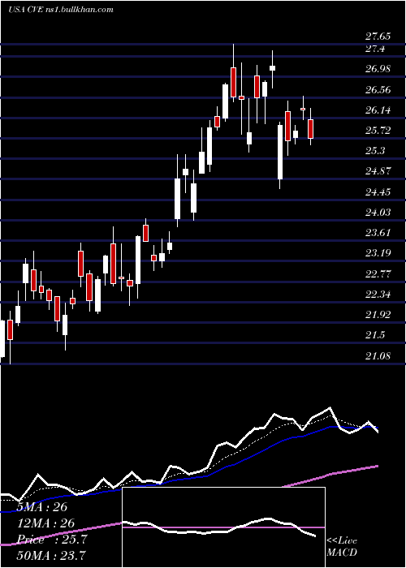Select the 26.98 price label
Viewport: 406px width, 568px height.
pos(378,69)
